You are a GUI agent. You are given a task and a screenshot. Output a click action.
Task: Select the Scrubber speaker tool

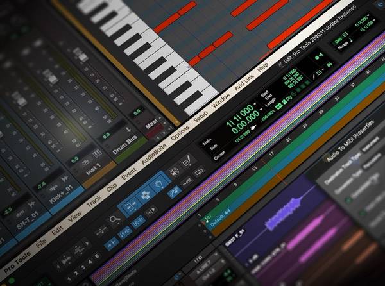174,172
